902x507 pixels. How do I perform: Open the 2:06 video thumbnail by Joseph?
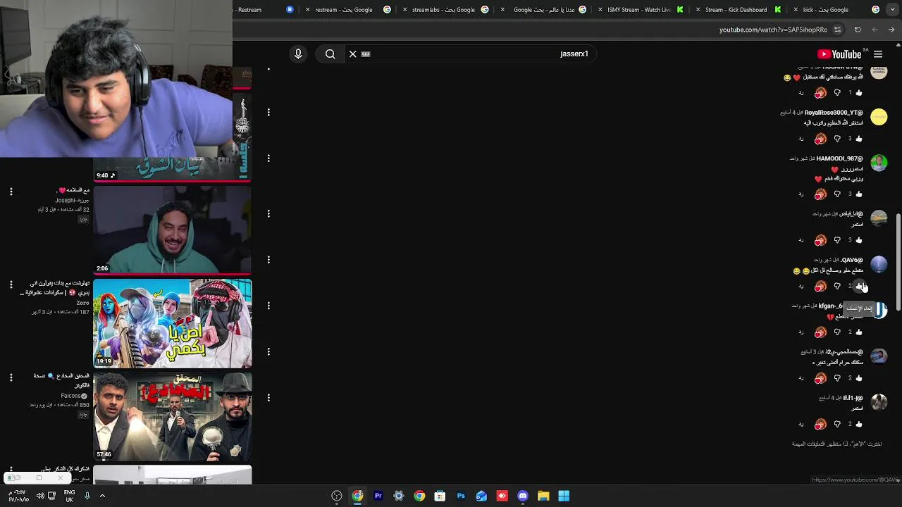[x=172, y=230]
